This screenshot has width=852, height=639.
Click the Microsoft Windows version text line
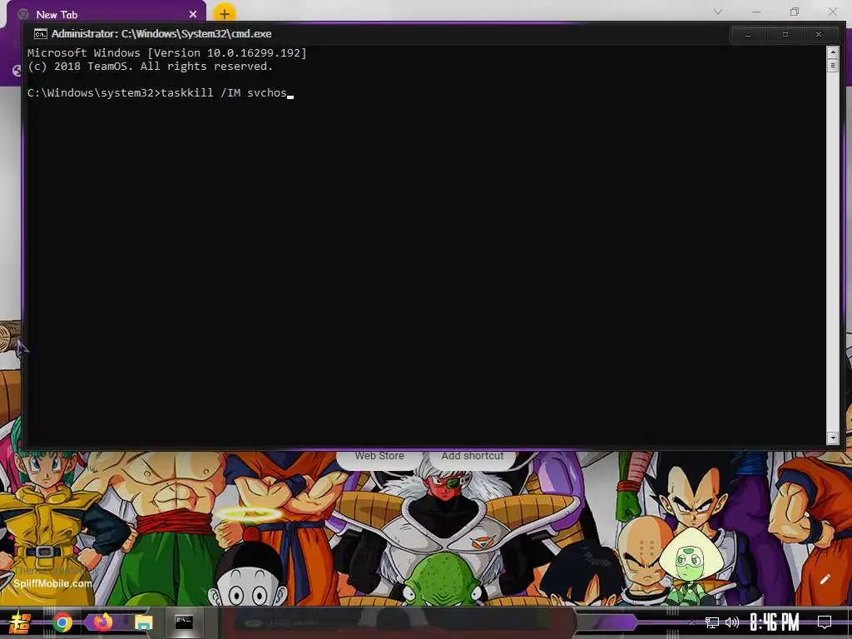point(166,52)
